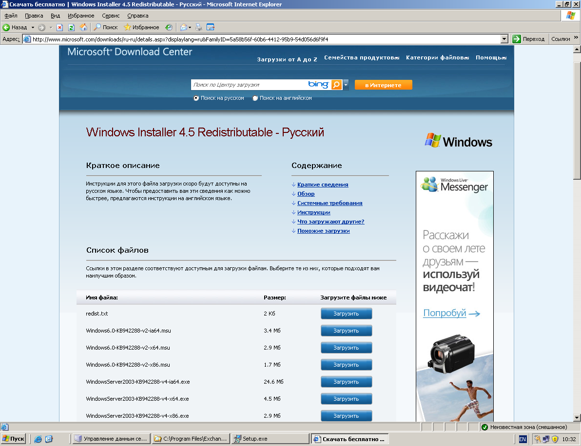Launch Internet Explorer from quick launch
The image size is (581, 446).
coord(38,439)
